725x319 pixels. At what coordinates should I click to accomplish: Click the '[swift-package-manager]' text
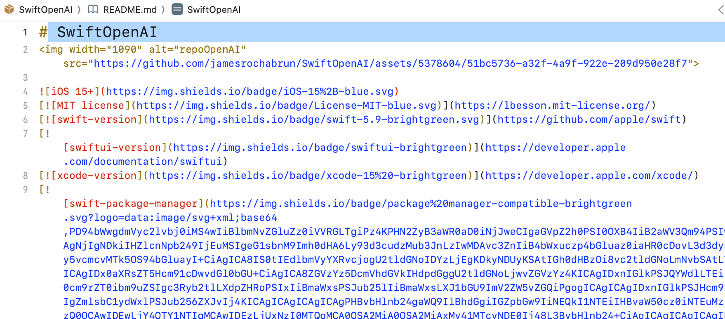134,204
